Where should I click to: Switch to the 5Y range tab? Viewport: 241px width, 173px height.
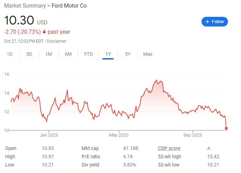click(128, 54)
